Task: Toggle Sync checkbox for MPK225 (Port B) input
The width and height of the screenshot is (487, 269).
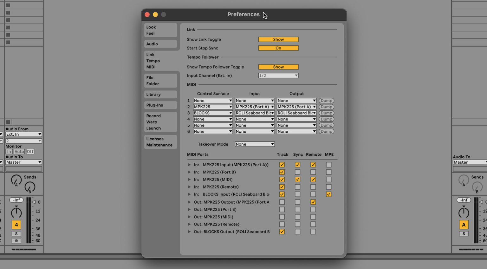Action: [297, 172]
